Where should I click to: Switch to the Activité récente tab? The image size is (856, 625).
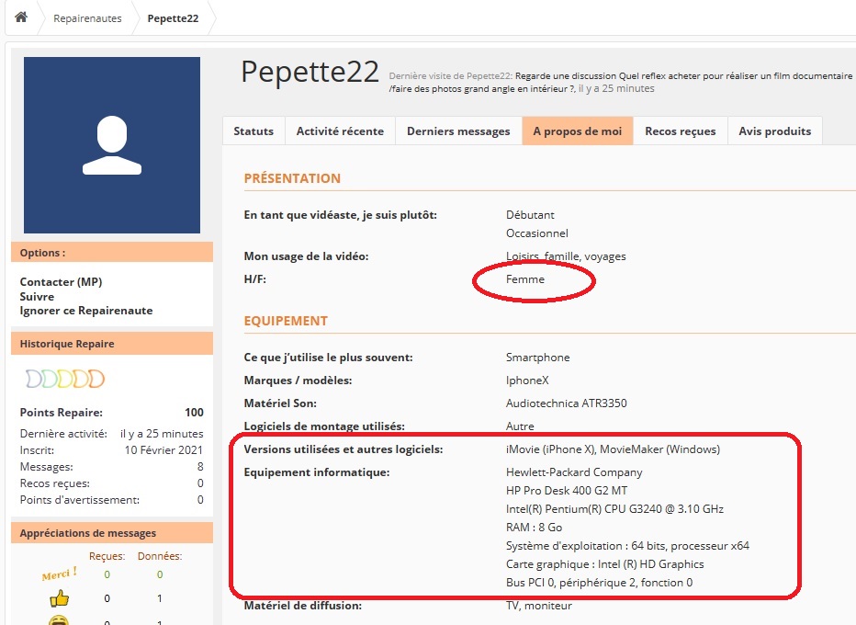(340, 131)
